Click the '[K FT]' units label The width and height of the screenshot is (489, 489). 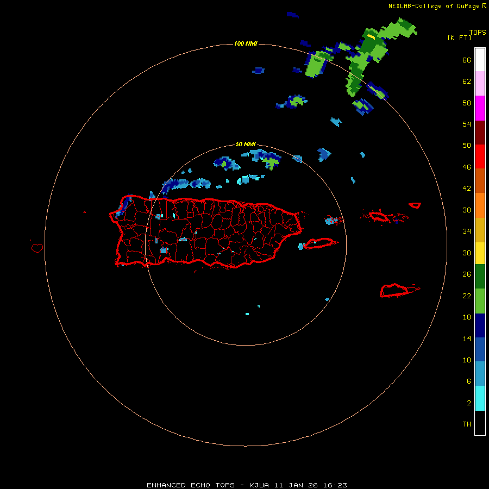pos(459,38)
